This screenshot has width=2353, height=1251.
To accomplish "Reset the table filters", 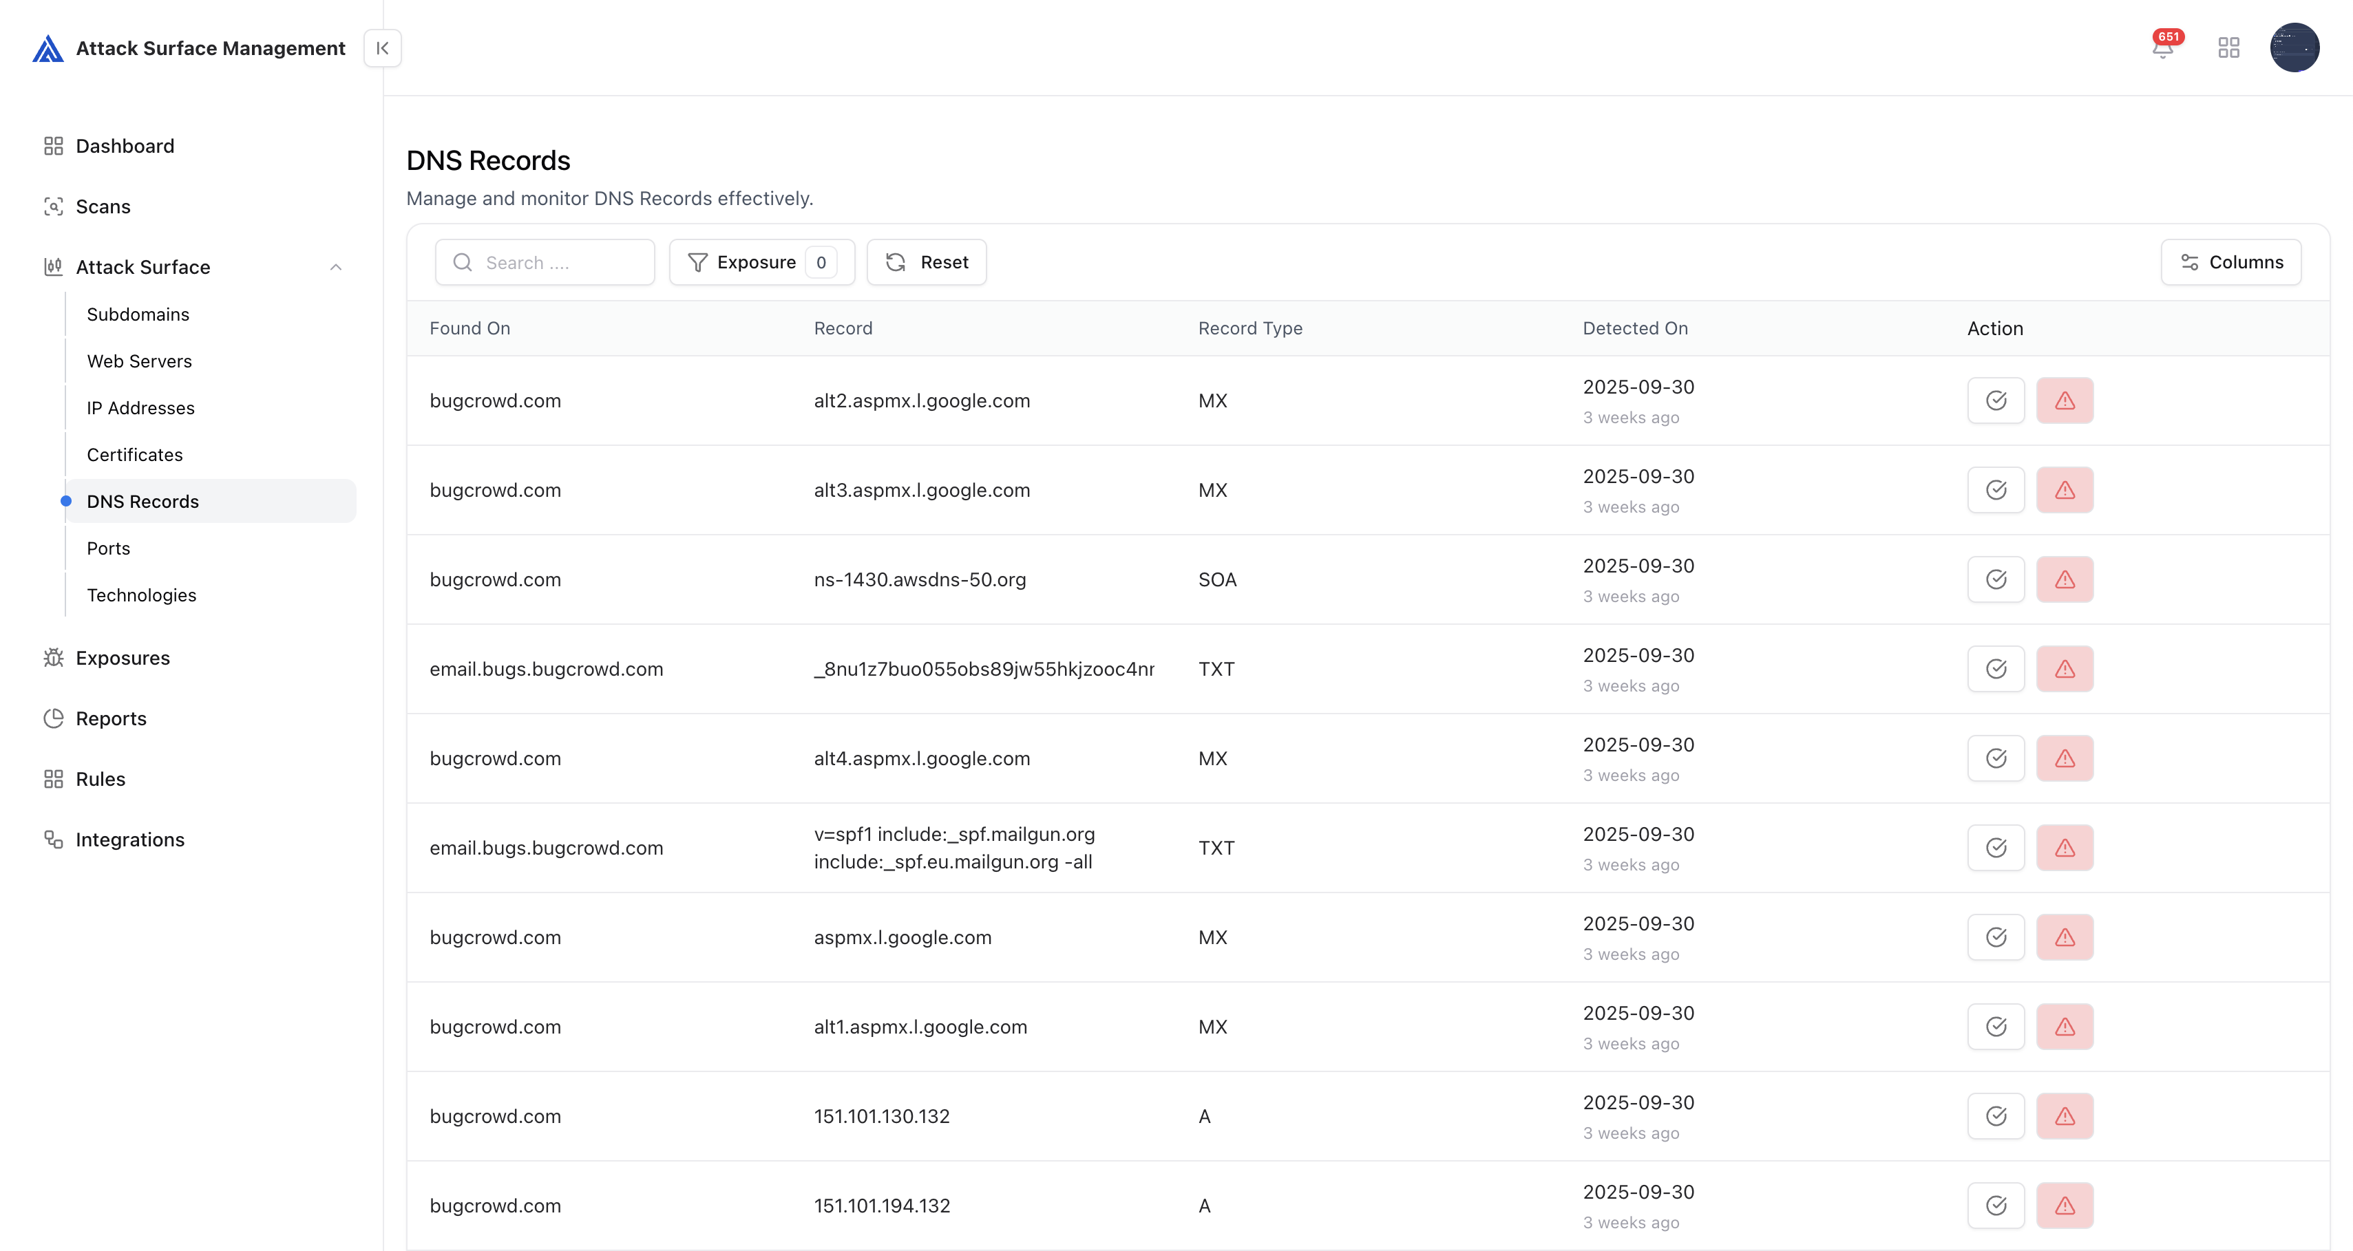I will click(926, 262).
